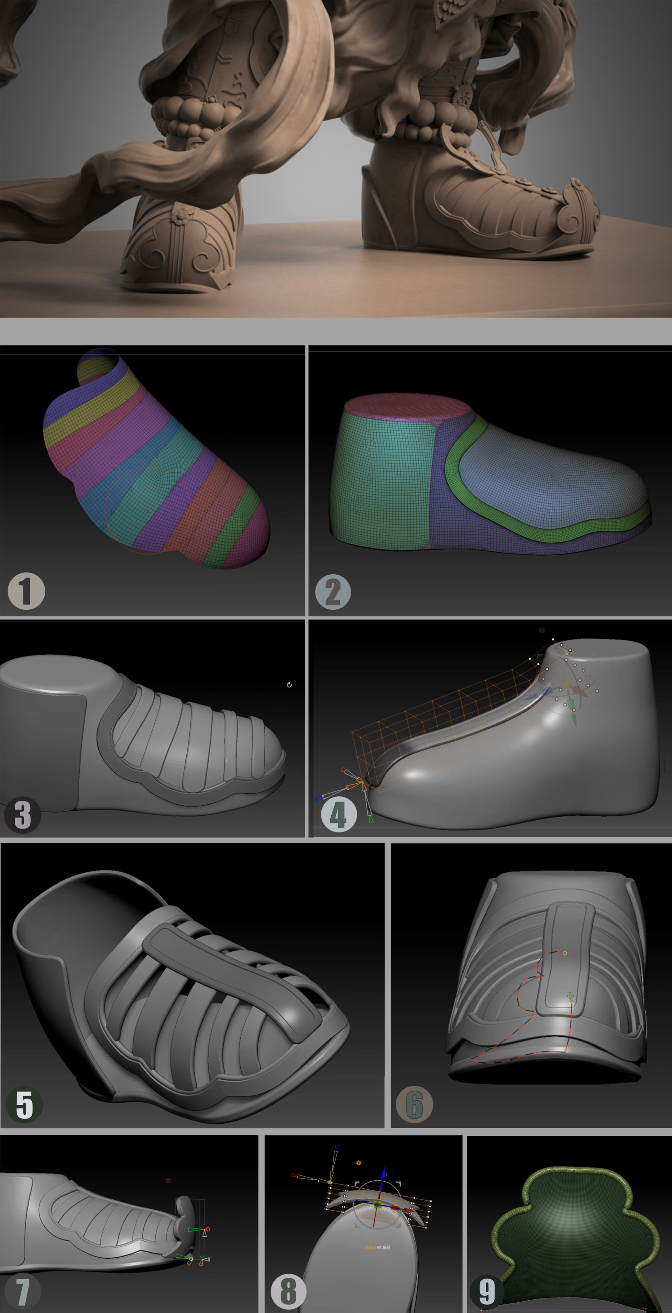Click the number 2 step badge
This screenshot has width=672, height=1313.
coord(333,592)
